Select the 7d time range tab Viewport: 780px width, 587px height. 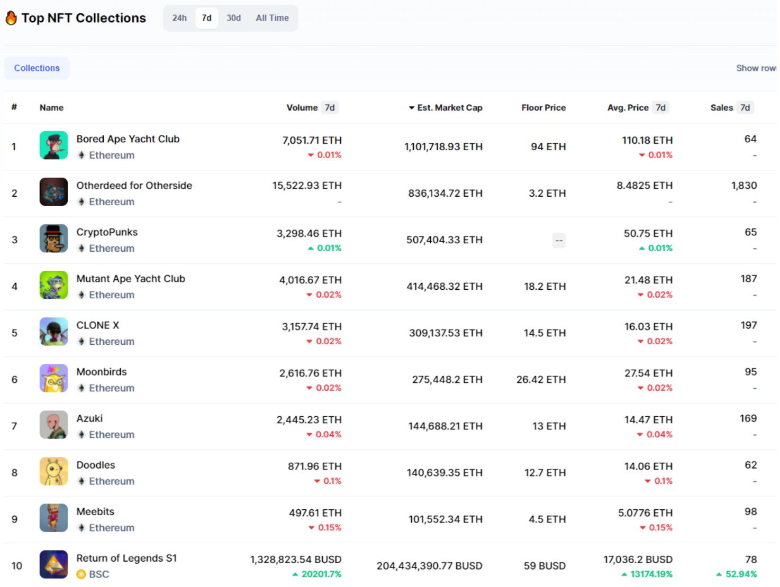(x=206, y=18)
